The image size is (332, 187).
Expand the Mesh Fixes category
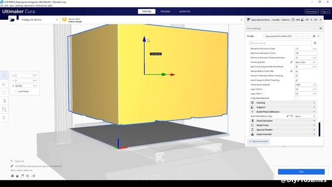[283, 125]
